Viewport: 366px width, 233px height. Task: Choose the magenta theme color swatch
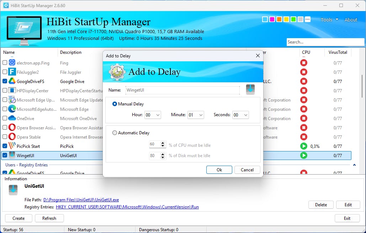[272, 19]
